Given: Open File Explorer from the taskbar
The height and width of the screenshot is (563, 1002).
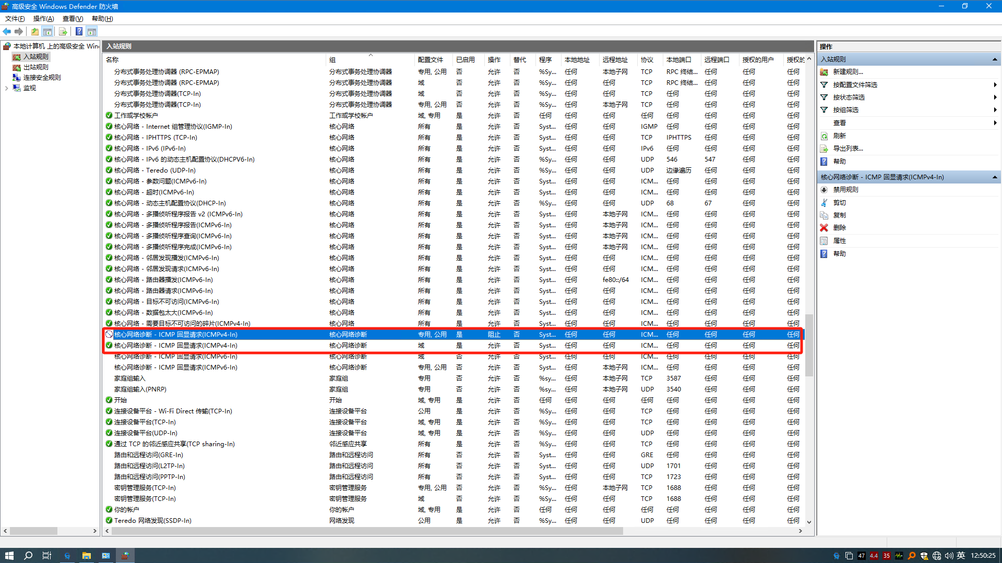Looking at the screenshot, I should click(x=86, y=556).
